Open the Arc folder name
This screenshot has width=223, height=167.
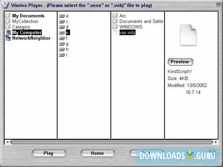pyautogui.click(x=123, y=16)
